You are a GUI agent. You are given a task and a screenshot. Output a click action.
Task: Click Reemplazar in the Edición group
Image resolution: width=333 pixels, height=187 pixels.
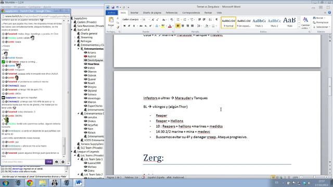tap(321, 22)
